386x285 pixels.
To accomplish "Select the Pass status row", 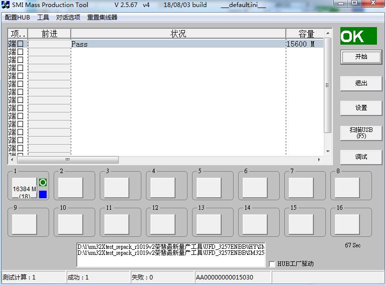I will [166, 44].
